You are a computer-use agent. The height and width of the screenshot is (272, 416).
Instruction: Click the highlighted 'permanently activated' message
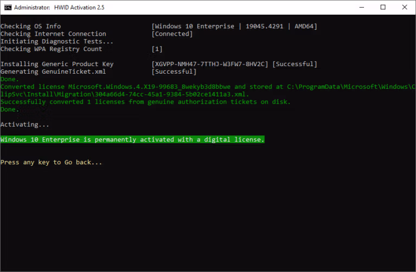click(x=132, y=140)
